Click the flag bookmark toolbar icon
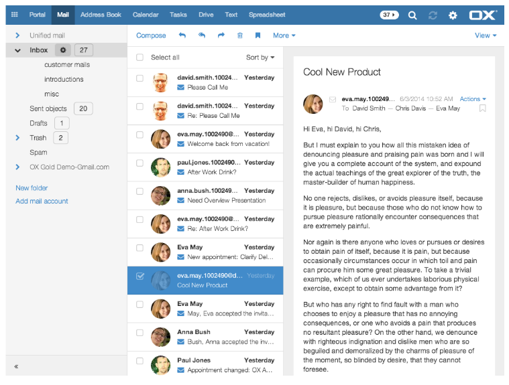Image resolution: width=509 pixels, height=385 pixels. tap(258, 35)
